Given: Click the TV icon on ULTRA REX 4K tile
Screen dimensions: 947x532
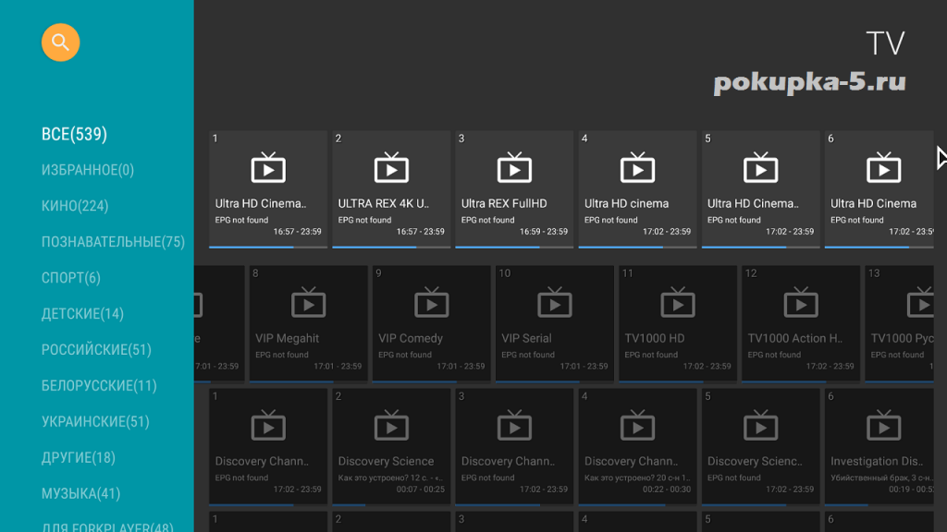Looking at the screenshot, I should [x=391, y=168].
